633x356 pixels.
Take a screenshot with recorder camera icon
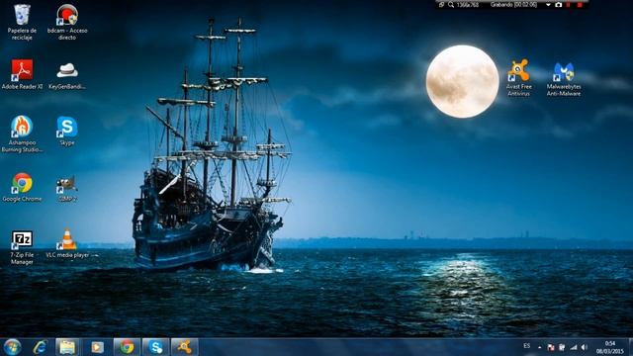coord(558,5)
